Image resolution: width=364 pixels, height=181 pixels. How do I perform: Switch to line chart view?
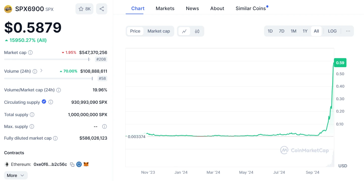point(184,31)
